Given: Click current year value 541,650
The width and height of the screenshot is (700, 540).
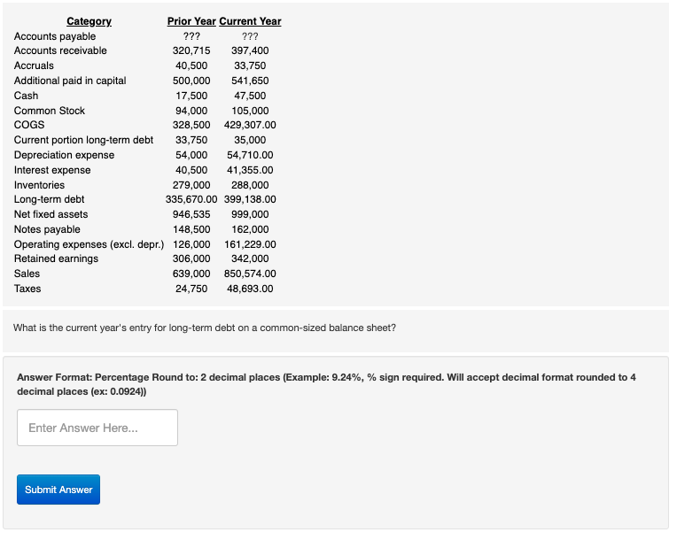Looking at the screenshot, I should click(250, 81).
